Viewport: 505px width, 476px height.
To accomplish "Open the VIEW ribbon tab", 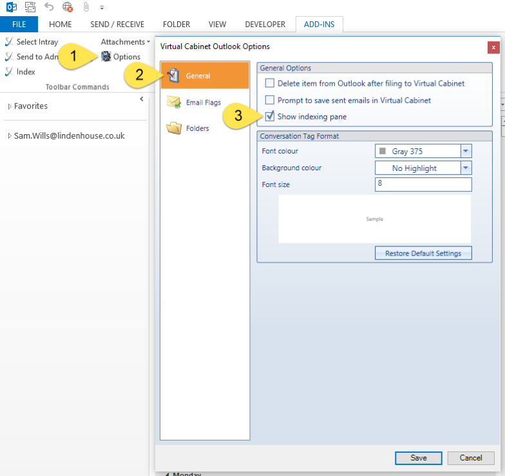I will 218,25.
